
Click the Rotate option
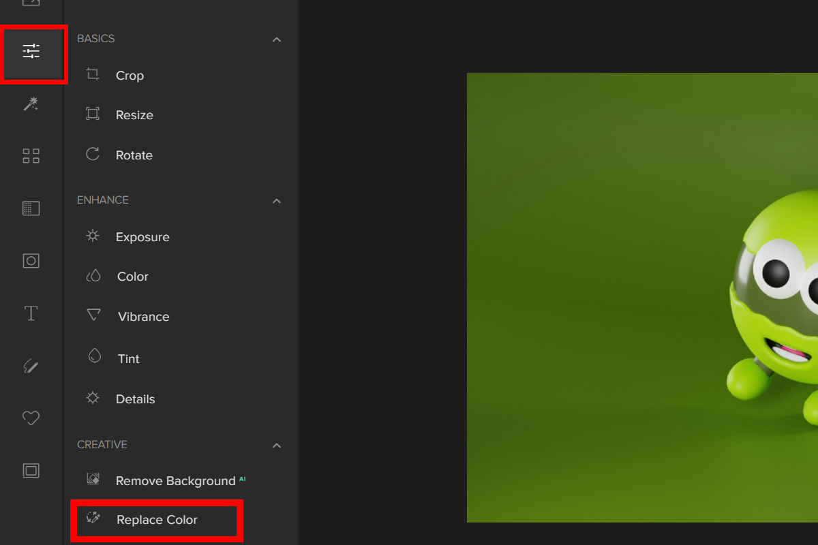pyautogui.click(x=134, y=155)
